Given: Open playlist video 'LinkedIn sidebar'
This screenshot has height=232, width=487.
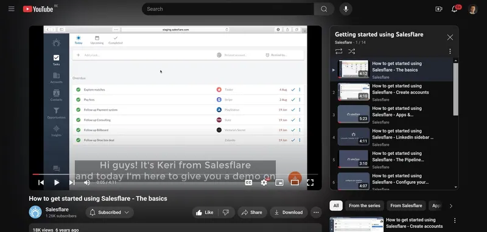Looking at the screenshot, I should 391,137.
